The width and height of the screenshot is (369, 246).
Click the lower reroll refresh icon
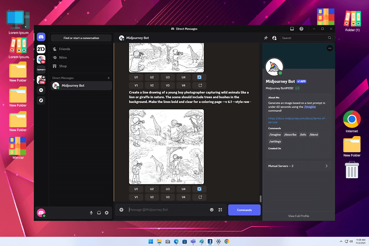(x=199, y=189)
